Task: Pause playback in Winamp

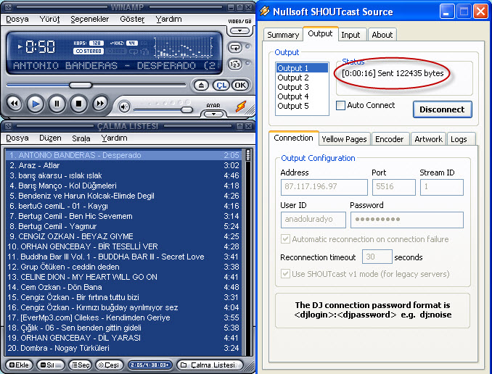Action: (x=57, y=104)
